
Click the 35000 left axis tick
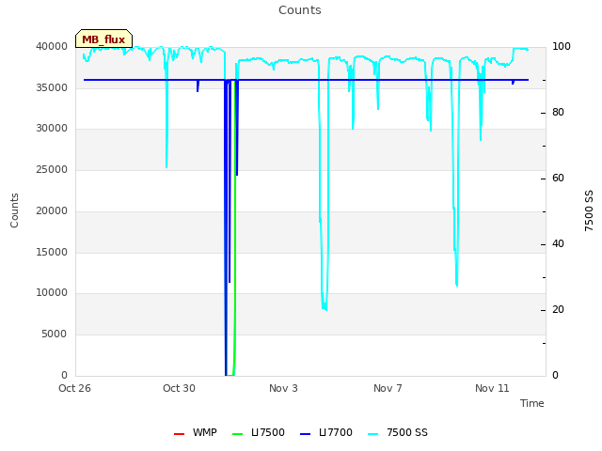tap(52, 87)
